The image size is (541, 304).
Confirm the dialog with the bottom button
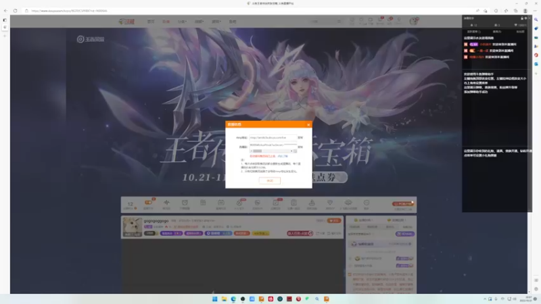coord(269,180)
